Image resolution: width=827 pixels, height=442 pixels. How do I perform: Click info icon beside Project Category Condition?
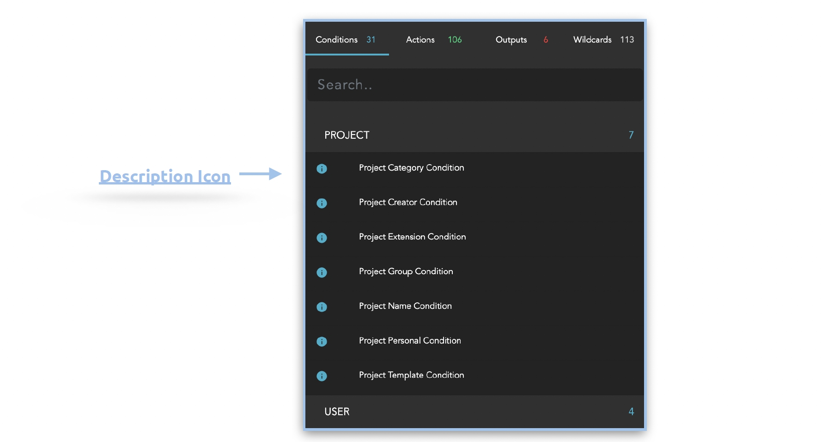click(x=322, y=169)
